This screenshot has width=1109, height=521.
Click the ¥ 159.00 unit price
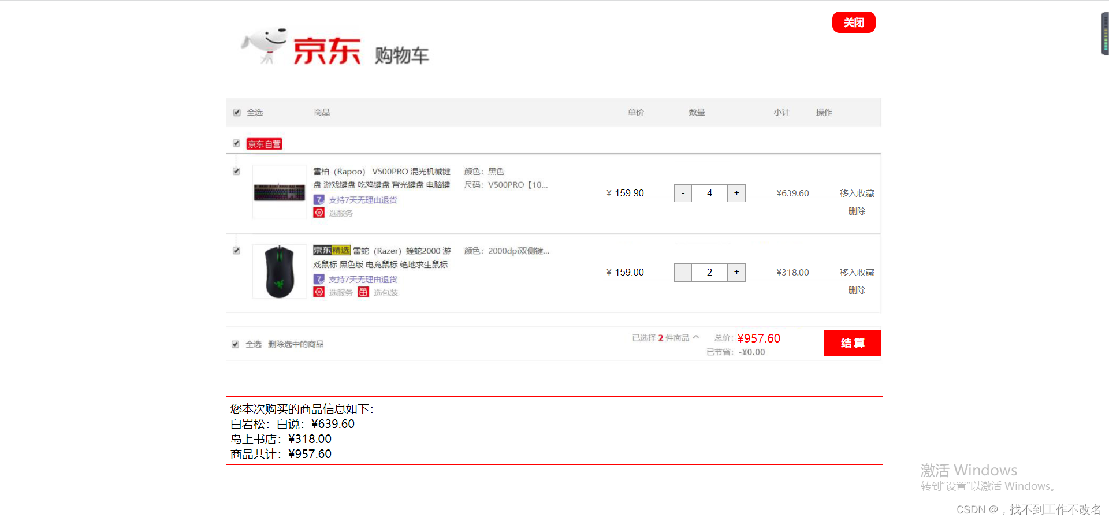(625, 272)
